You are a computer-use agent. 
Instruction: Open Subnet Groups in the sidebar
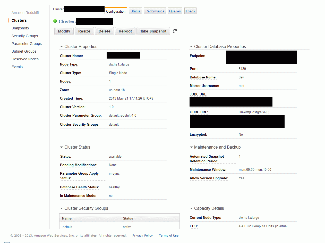point(24,51)
